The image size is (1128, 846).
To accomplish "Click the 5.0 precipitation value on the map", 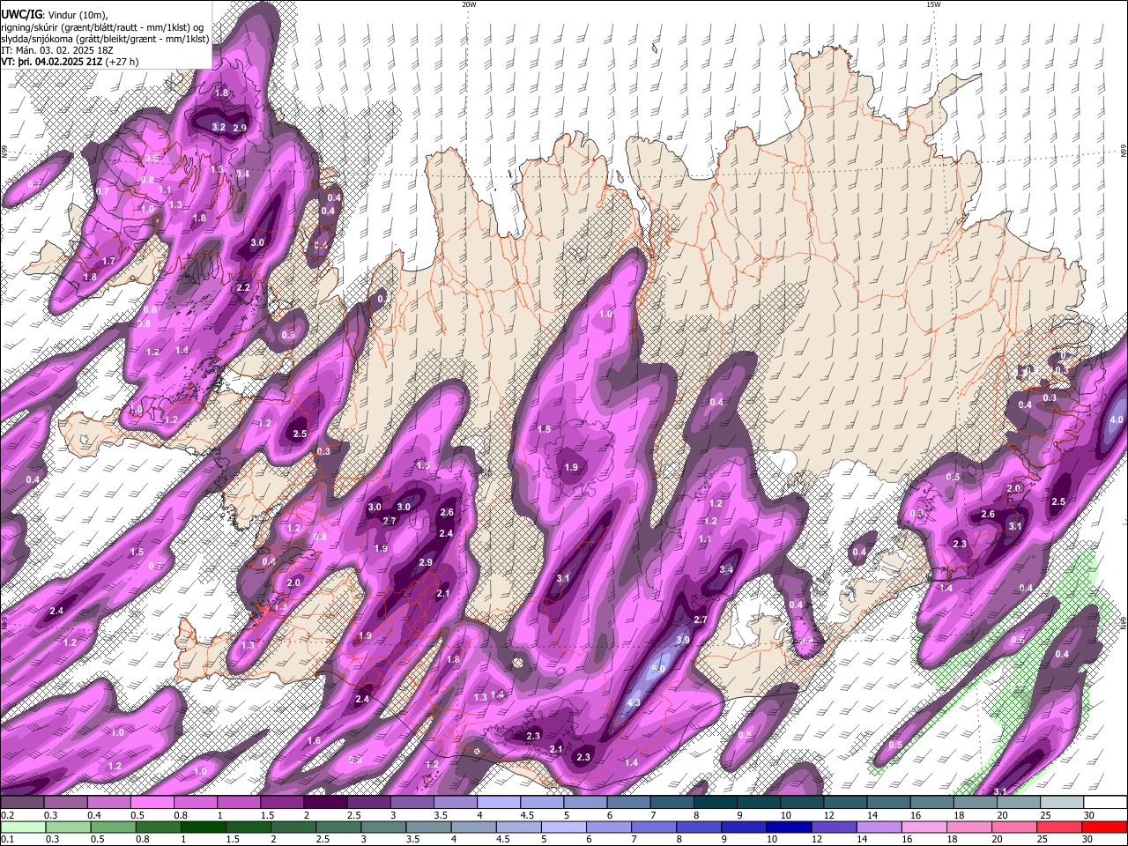I will [x=658, y=669].
